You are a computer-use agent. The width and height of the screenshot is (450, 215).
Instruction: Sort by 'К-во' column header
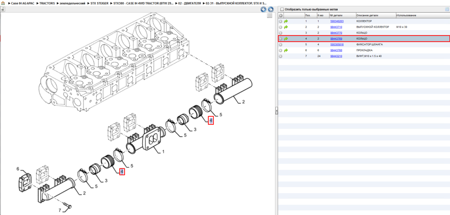pos(322,15)
